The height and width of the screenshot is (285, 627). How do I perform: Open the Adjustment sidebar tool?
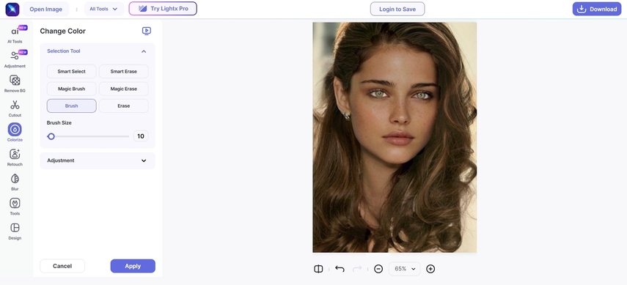(15, 59)
